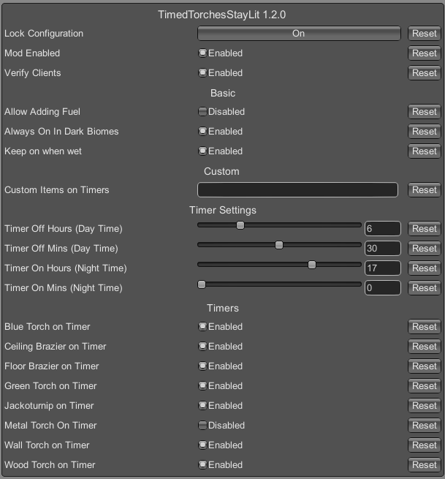The image size is (445, 479).
Task: Toggle Wood Torch on Timer checkbox
Action: pyautogui.click(x=202, y=464)
